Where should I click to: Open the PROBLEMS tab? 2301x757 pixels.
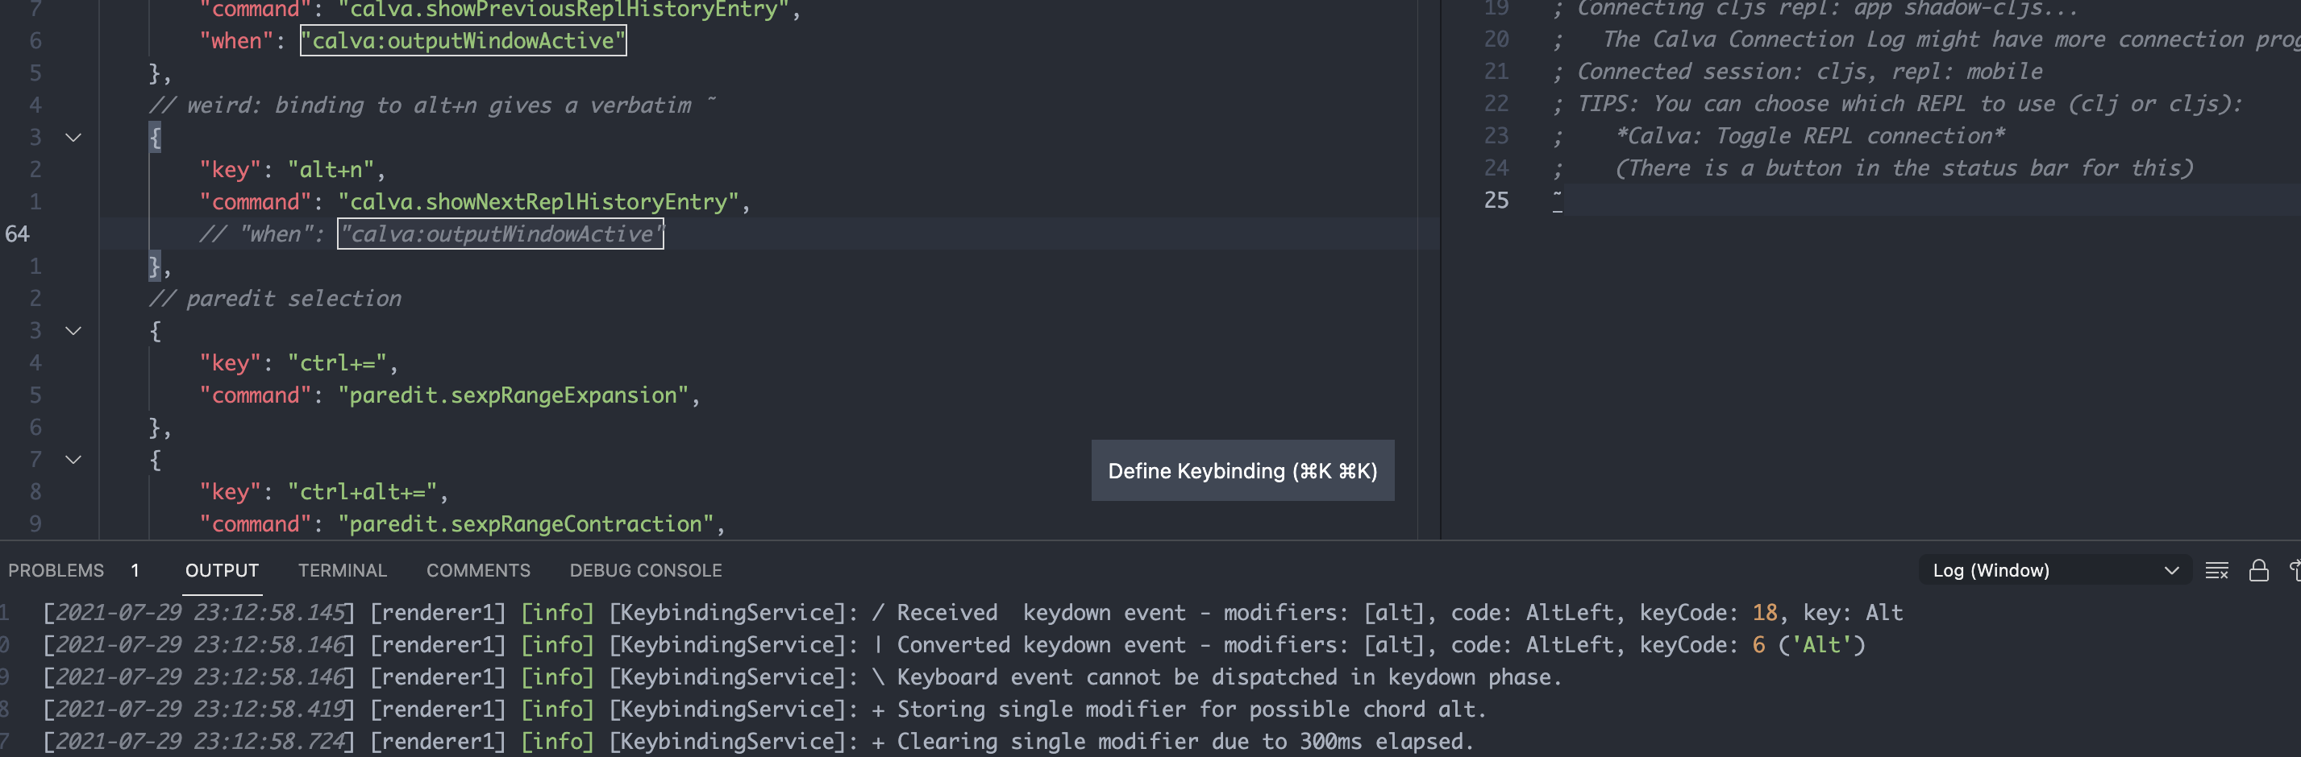(56, 569)
